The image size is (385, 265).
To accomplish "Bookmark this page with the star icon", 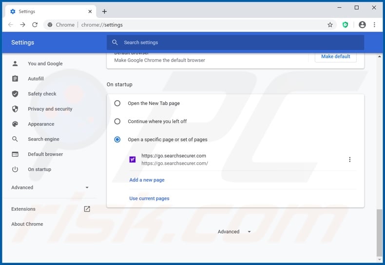I will click(330, 25).
